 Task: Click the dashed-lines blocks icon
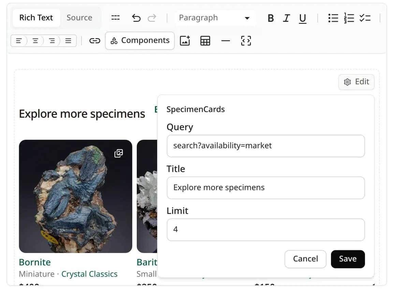tap(115, 18)
